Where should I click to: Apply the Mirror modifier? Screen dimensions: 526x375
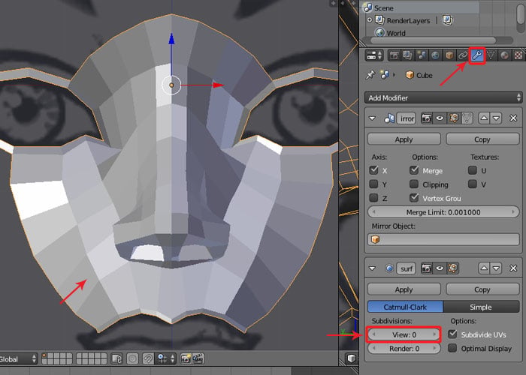coord(404,139)
